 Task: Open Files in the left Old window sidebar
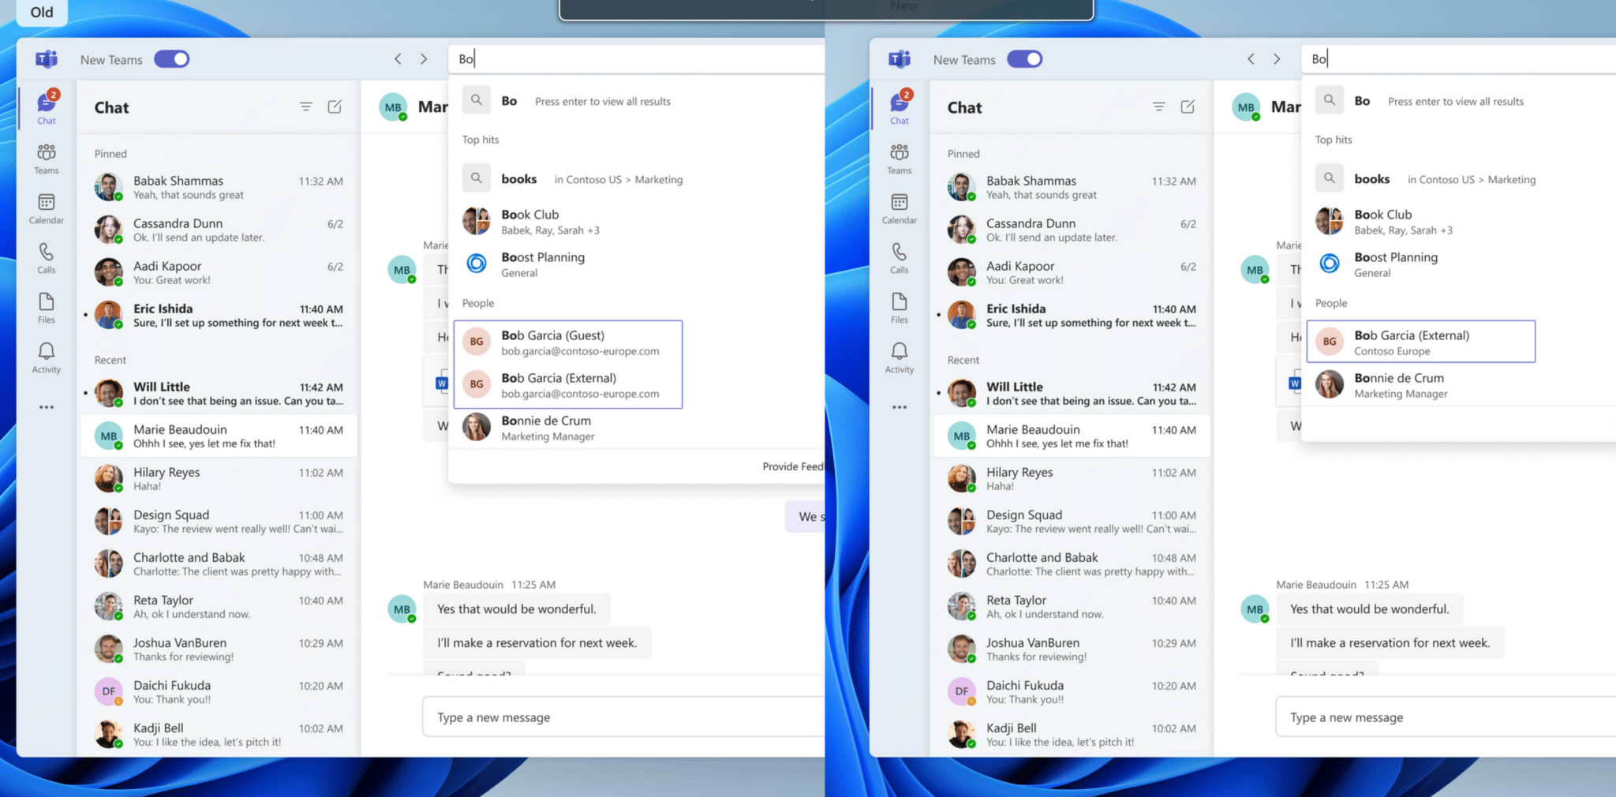point(47,308)
